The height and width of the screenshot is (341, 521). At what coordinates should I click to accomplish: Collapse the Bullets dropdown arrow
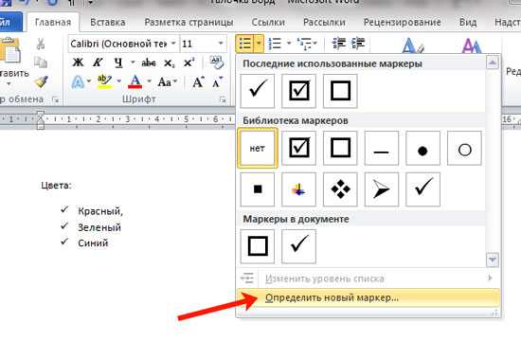[x=259, y=44]
